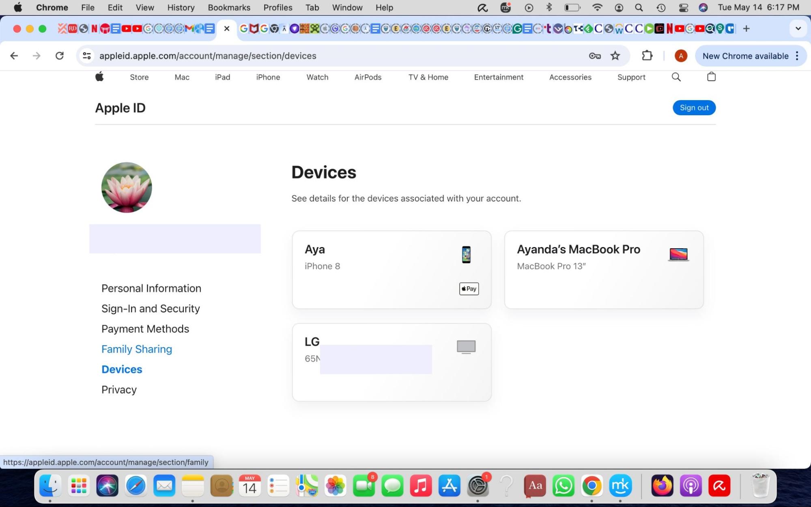Click the browser back arrow

point(14,56)
